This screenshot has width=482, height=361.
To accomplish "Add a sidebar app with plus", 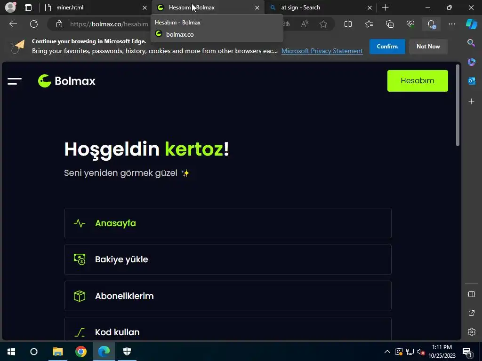I will pos(471,102).
